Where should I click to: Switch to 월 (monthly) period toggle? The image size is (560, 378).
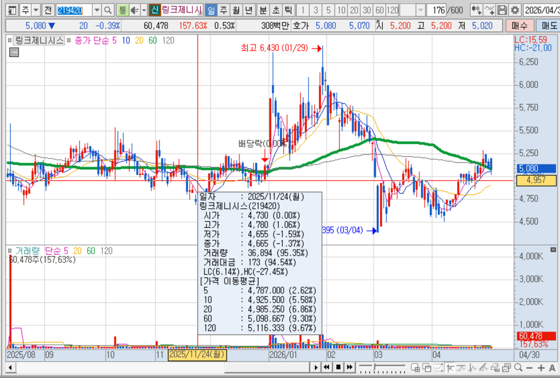pos(236,10)
